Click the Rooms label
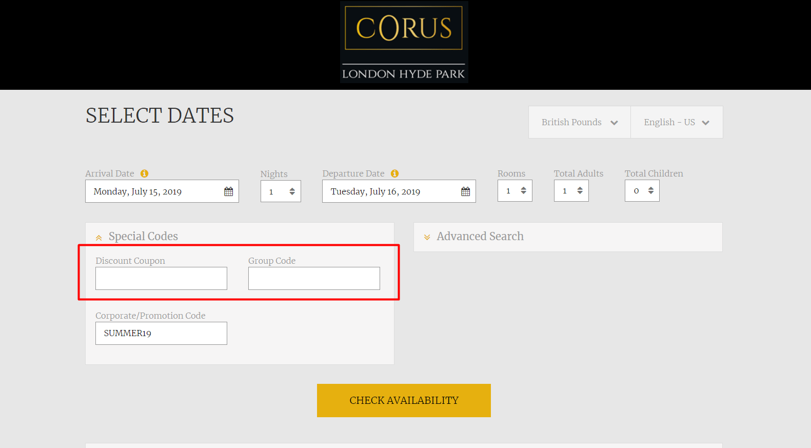 point(511,173)
